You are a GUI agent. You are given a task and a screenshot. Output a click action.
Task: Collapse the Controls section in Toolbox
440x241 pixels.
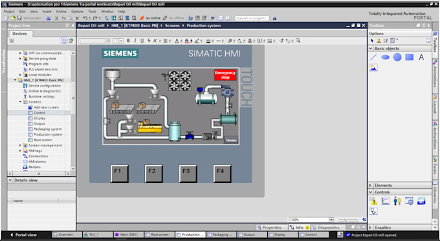point(370,192)
